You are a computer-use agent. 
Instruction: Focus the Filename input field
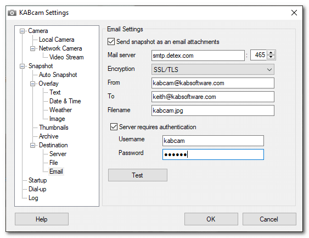pyautogui.click(x=213, y=110)
